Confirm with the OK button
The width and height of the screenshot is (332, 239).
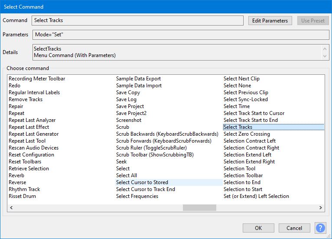[x=258, y=228]
